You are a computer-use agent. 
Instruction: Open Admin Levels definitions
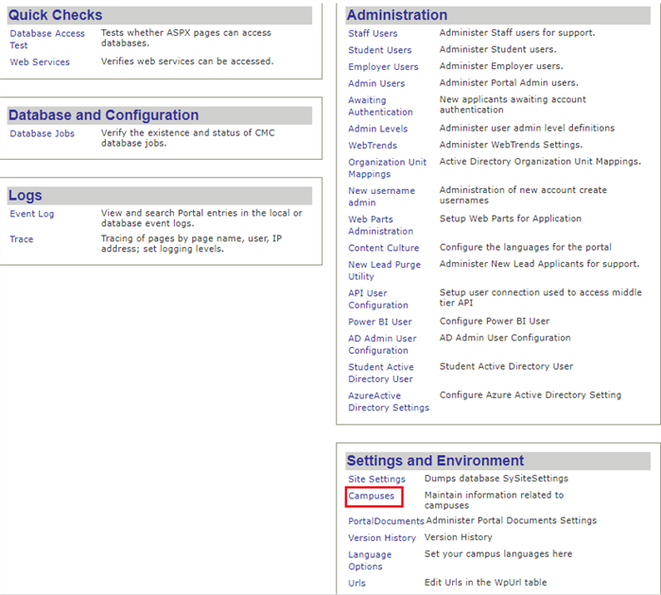[377, 129]
